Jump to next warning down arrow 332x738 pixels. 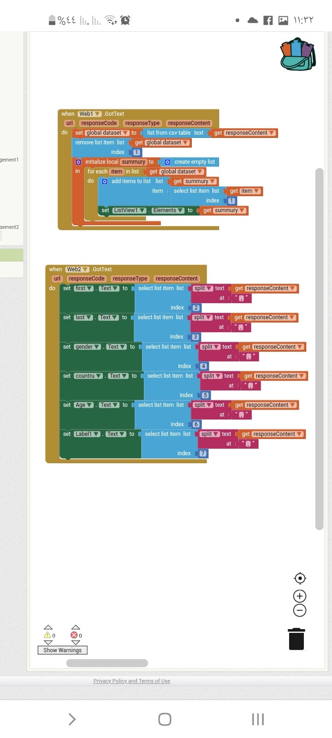[x=48, y=643]
